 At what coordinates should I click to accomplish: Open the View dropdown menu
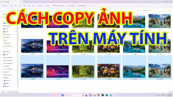[x=48, y=6]
